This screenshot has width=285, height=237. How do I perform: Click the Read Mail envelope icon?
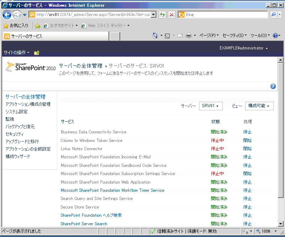(180, 36)
